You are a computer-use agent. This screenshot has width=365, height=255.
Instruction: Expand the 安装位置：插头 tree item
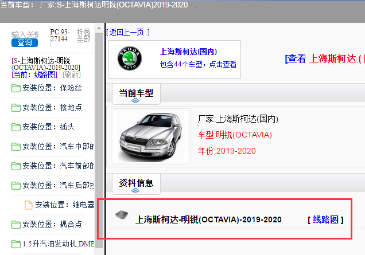(x=48, y=127)
